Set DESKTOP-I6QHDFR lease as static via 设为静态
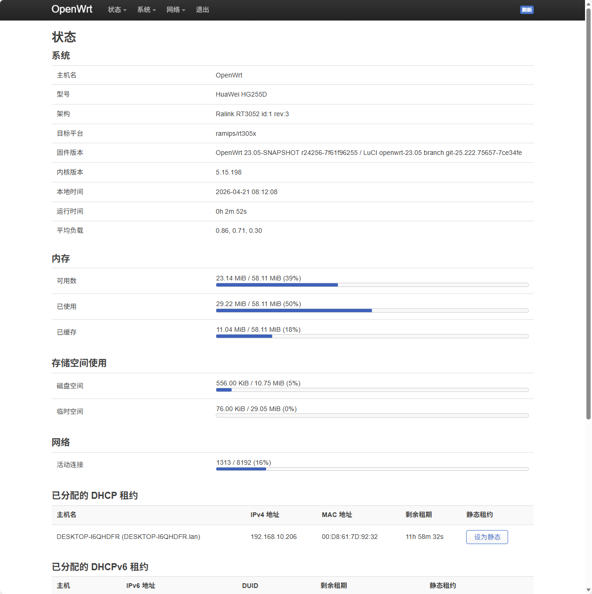 pyautogui.click(x=487, y=537)
